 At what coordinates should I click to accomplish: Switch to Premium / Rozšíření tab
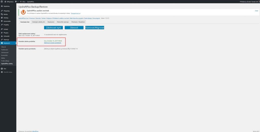[x=78, y=22]
